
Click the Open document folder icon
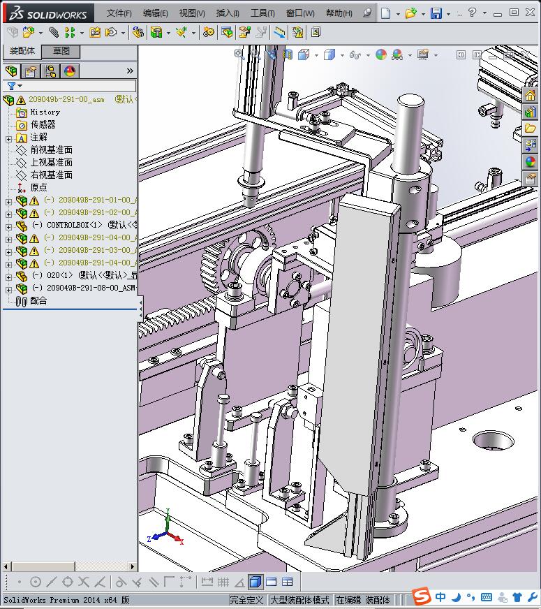(410, 13)
